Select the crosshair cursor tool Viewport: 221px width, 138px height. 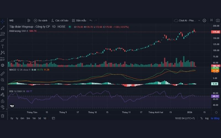3,21
